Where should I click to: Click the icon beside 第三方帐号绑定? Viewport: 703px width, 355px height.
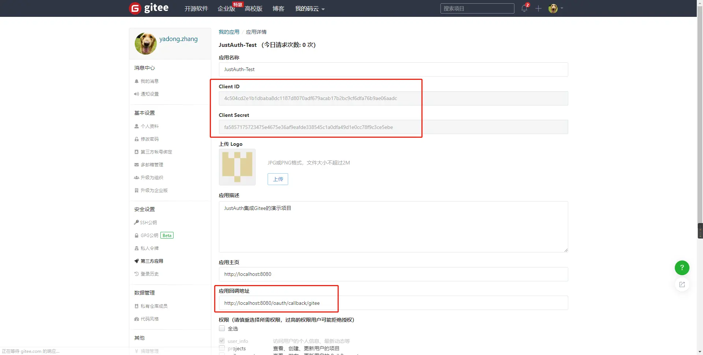click(137, 152)
